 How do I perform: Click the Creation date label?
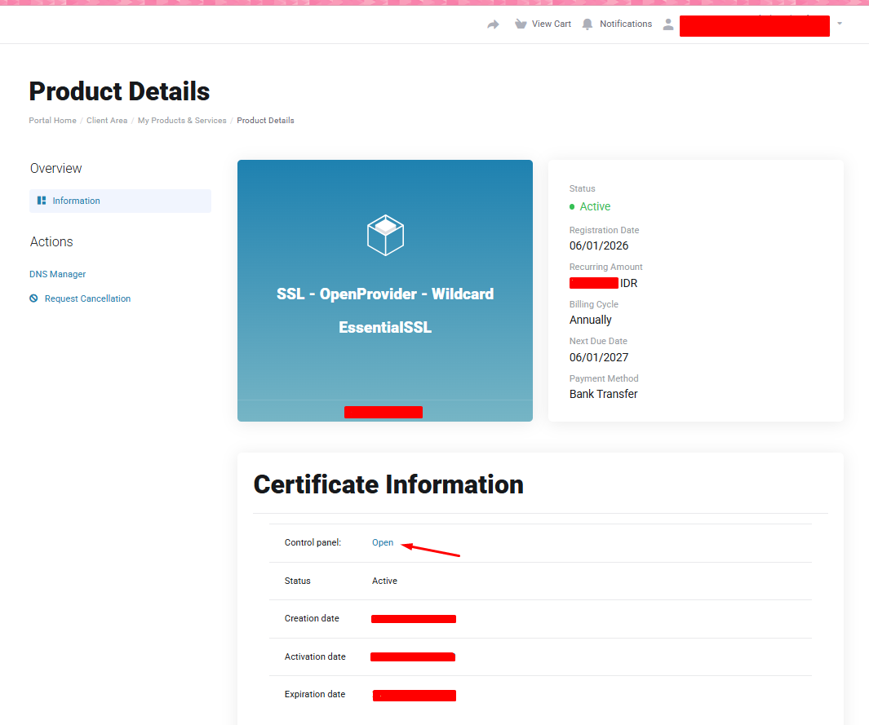point(312,619)
